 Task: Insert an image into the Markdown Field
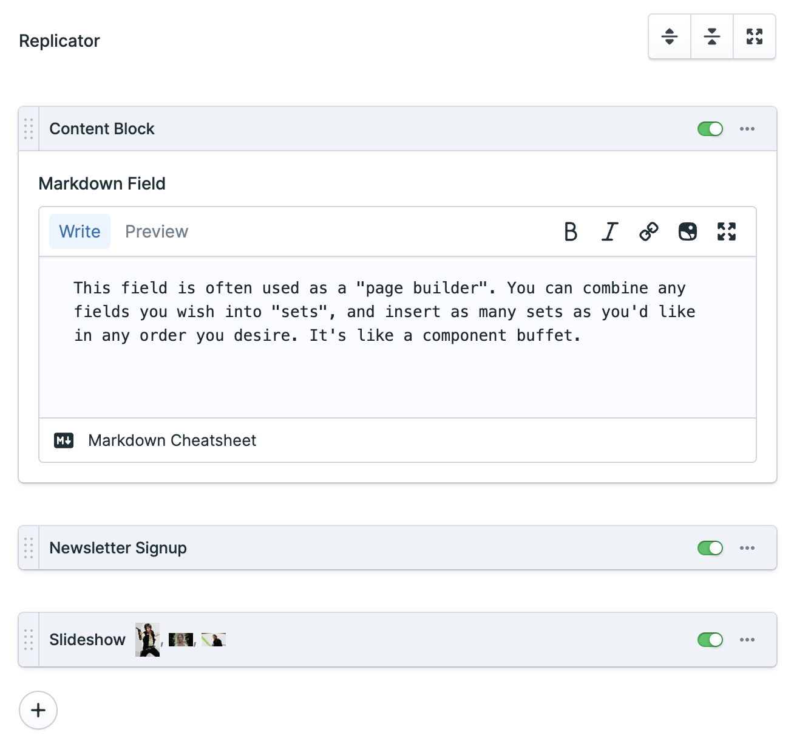(688, 231)
